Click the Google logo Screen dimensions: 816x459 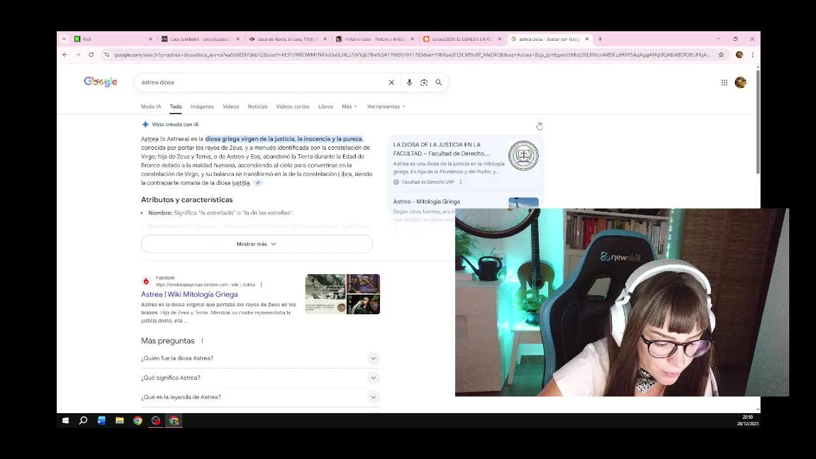click(101, 82)
